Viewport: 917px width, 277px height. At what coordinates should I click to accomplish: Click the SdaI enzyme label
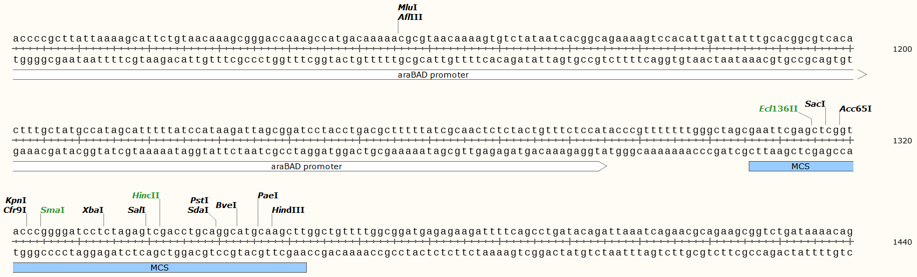198,210
